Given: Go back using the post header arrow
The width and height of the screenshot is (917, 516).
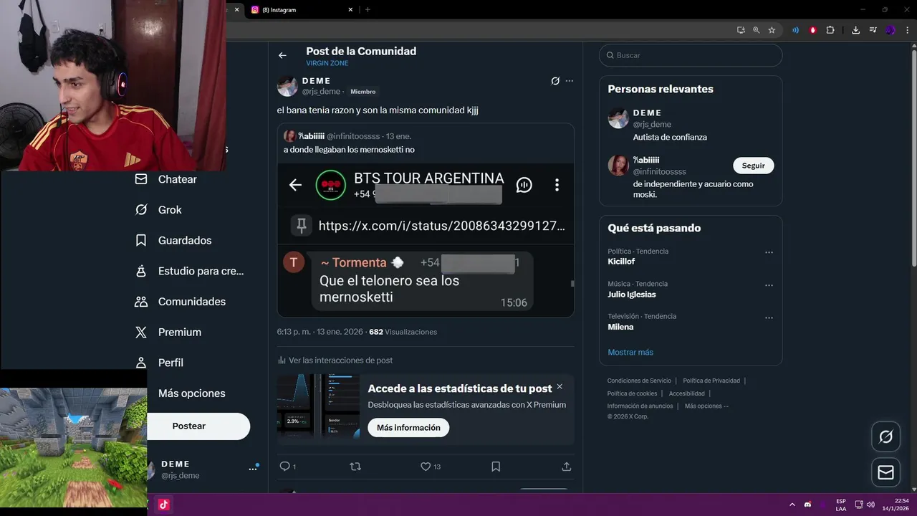Looking at the screenshot, I should point(282,55).
